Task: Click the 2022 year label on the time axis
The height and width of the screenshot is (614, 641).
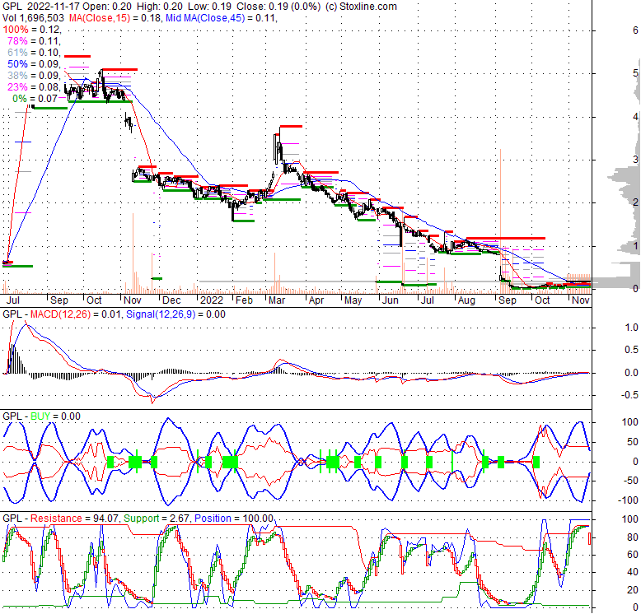Action: click(211, 300)
